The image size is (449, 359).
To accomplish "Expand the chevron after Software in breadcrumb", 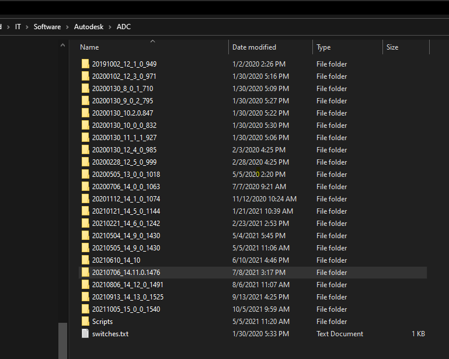I will (x=68, y=27).
